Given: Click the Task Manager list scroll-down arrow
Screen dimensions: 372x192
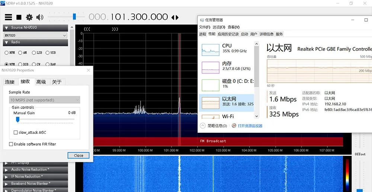Looking at the screenshot, I should pyautogui.click(x=256, y=116).
